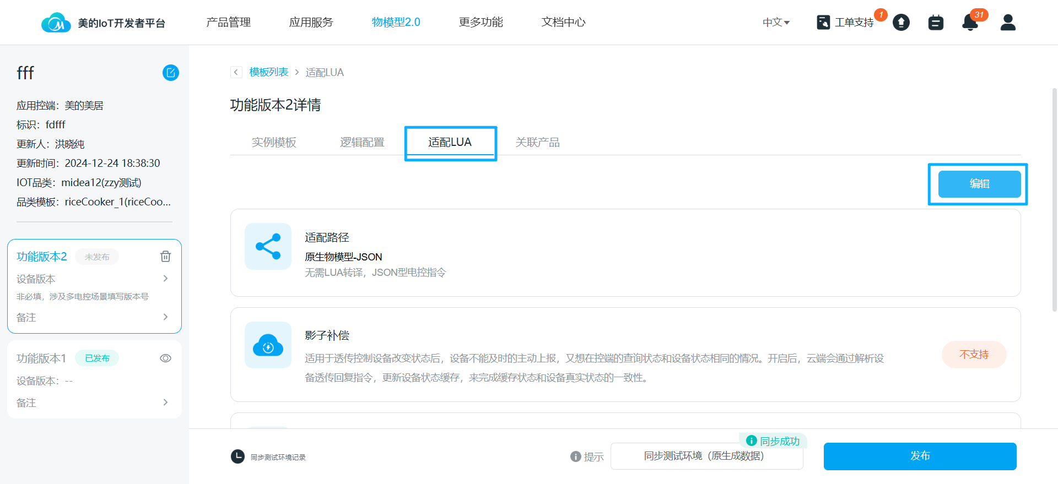The width and height of the screenshot is (1058, 484).
Task: Open the 产品管理 menu
Action: click(228, 23)
